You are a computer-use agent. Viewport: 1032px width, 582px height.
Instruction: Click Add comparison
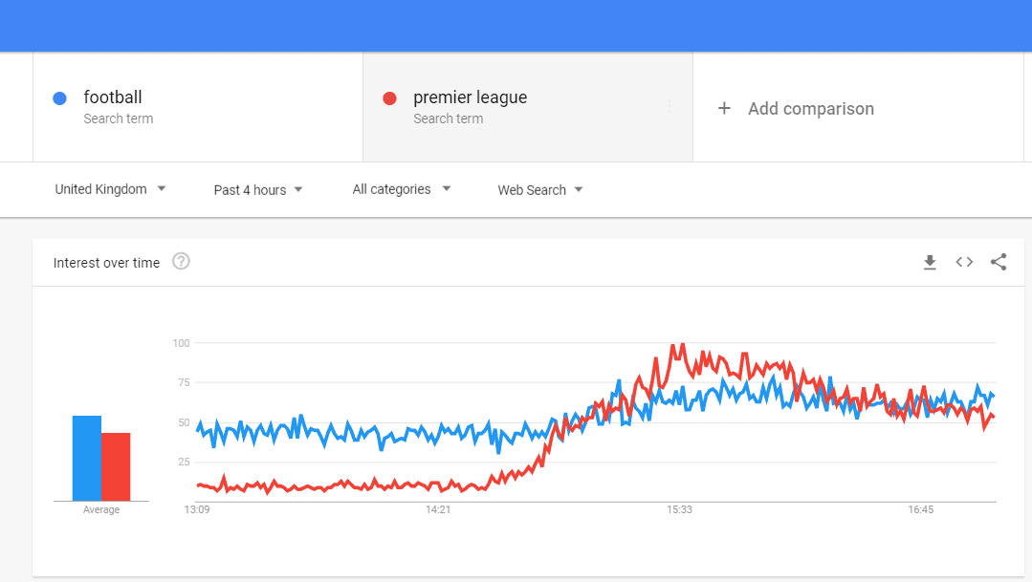point(811,109)
